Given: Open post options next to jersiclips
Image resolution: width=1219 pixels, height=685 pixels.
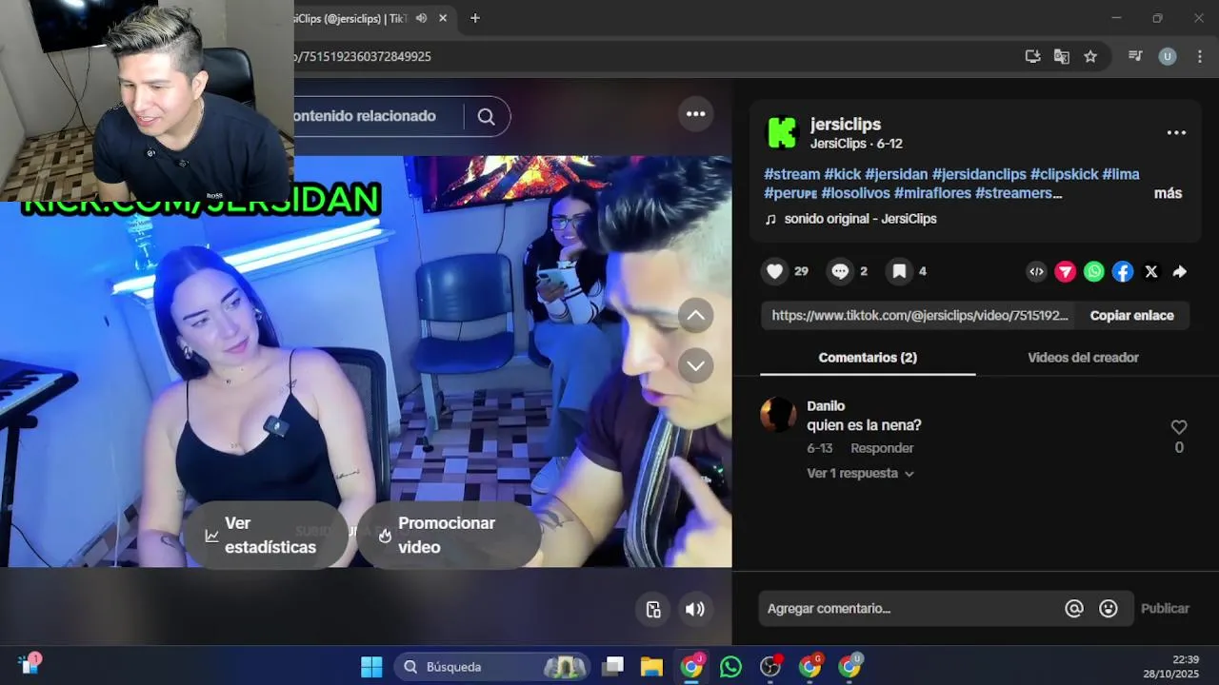Looking at the screenshot, I should 1176,133.
